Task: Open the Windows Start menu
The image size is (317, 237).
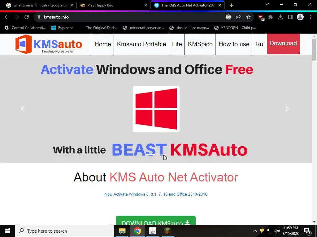Action: click(7, 231)
